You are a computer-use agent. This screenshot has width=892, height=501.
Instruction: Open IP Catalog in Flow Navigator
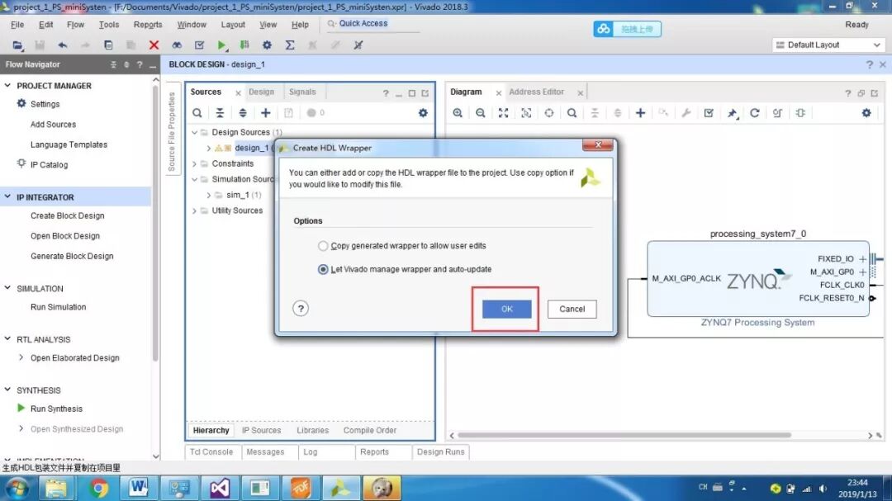click(49, 164)
